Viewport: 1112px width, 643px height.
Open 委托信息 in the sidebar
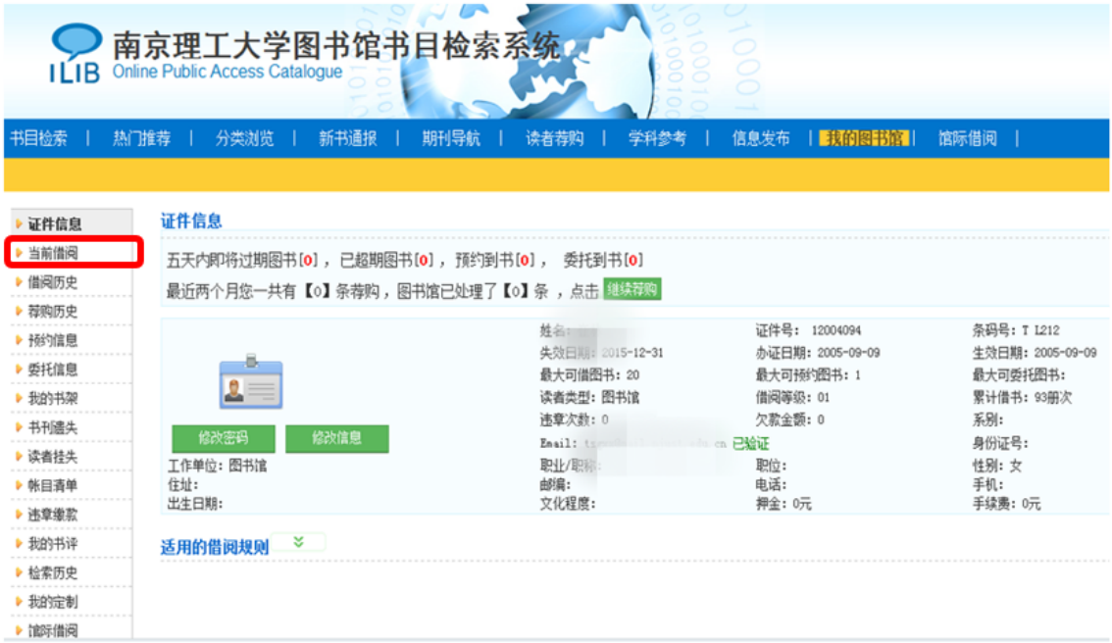(x=53, y=370)
